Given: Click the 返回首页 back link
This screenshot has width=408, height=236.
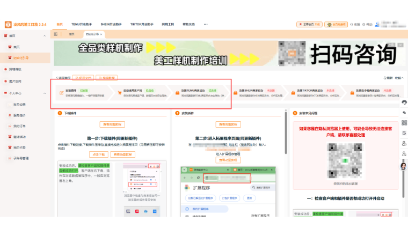Looking at the screenshot, I should [x=63, y=78].
